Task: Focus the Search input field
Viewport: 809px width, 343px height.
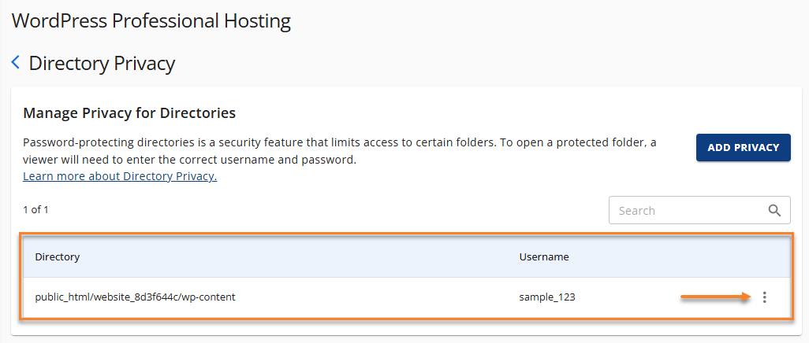Action: point(686,210)
